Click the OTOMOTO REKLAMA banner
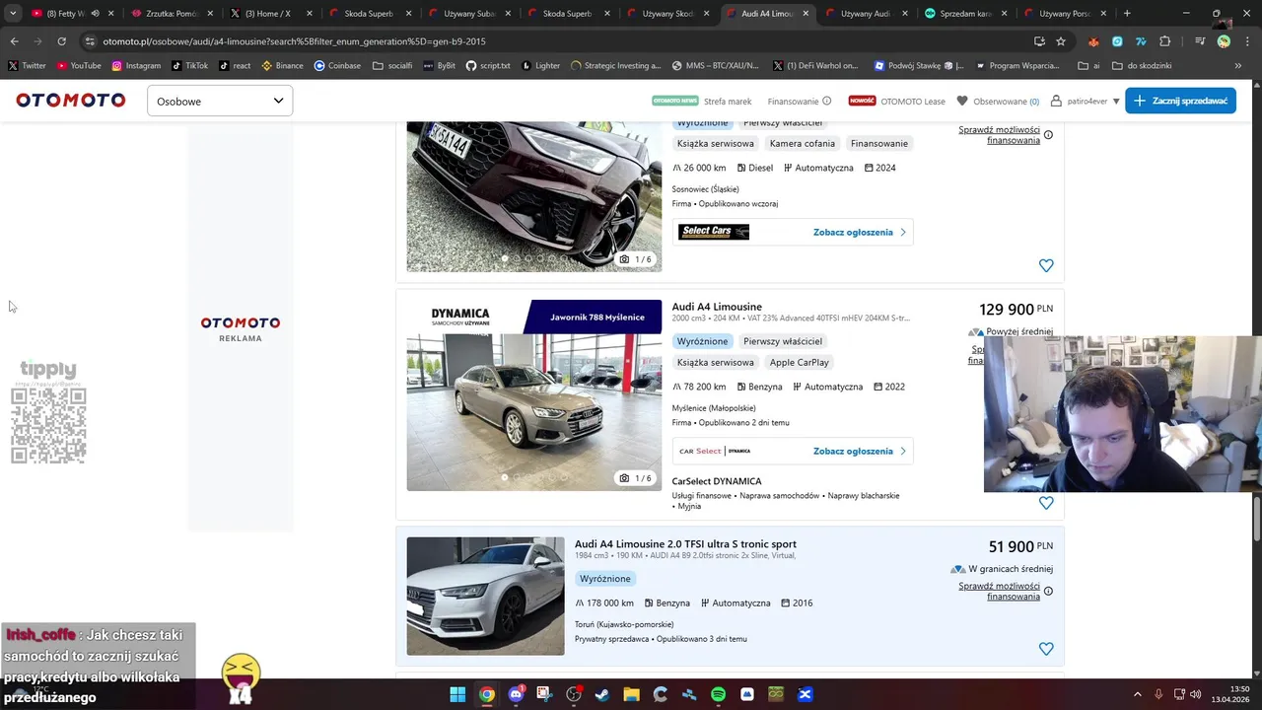The width and height of the screenshot is (1262, 710). pyautogui.click(x=241, y=328)
